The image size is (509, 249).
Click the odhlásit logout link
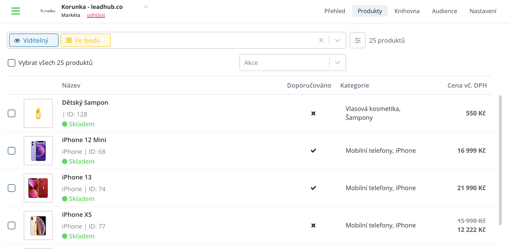click(x=96, y=15)
